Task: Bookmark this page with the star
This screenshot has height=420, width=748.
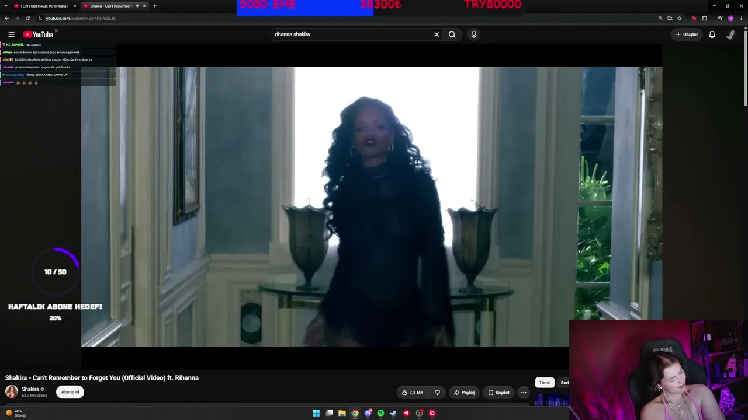Action: click(679, 18)
